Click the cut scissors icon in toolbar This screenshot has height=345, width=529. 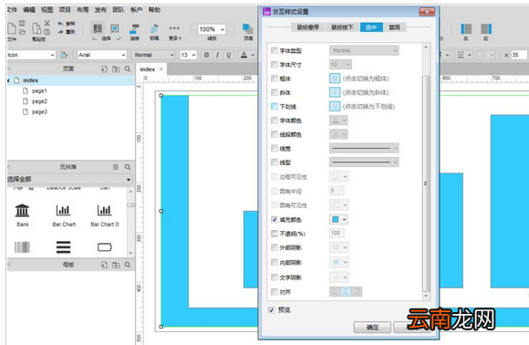point(47,23)
